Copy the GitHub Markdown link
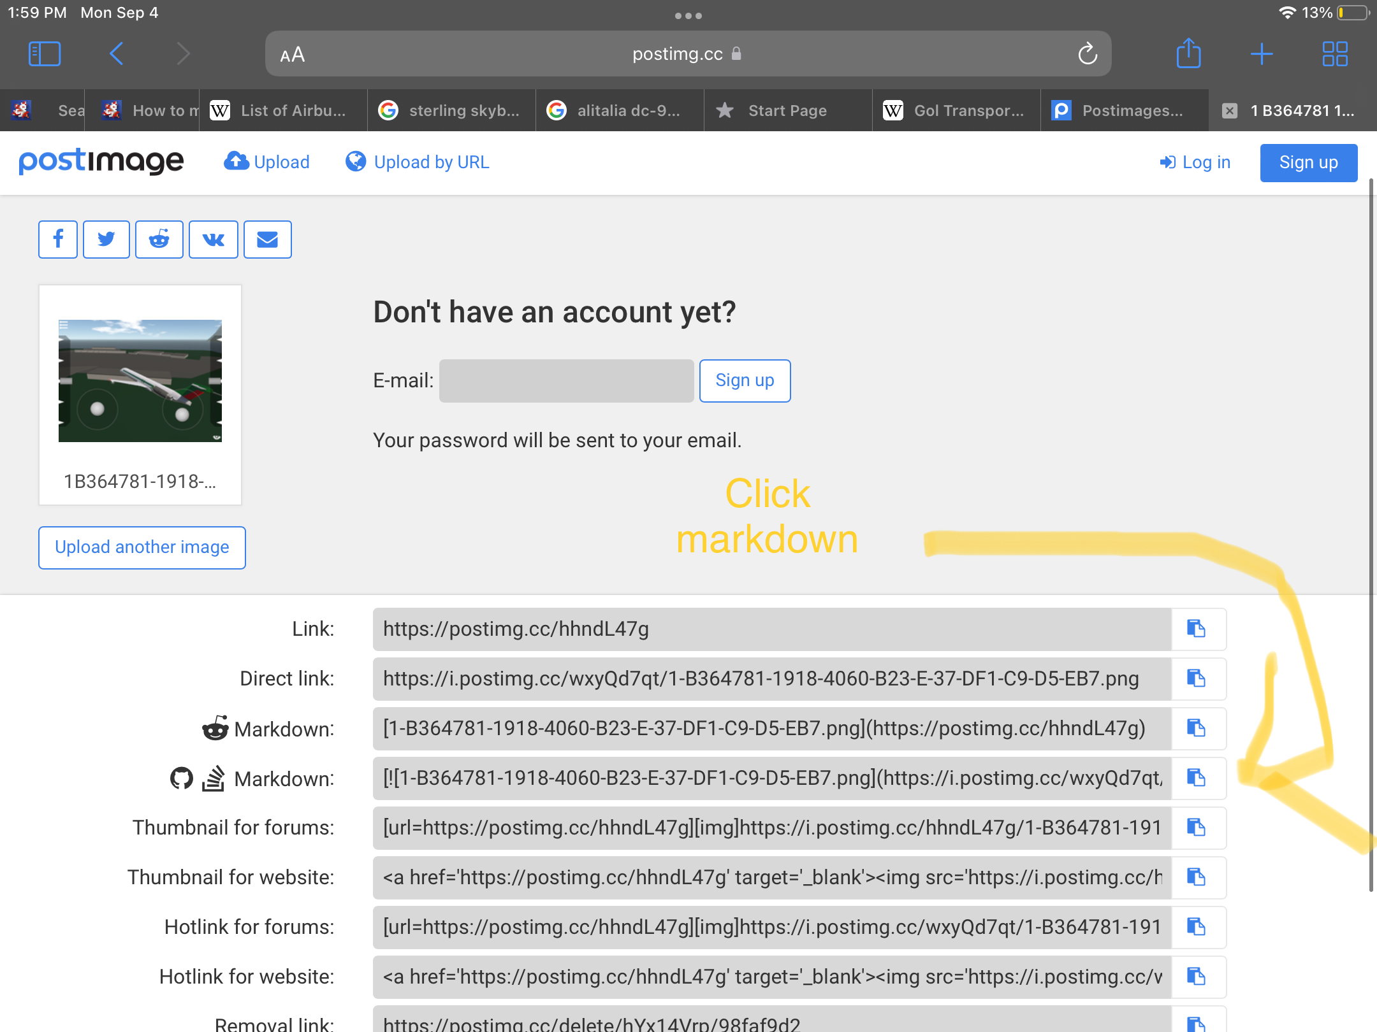 [x=1197, y=778]
